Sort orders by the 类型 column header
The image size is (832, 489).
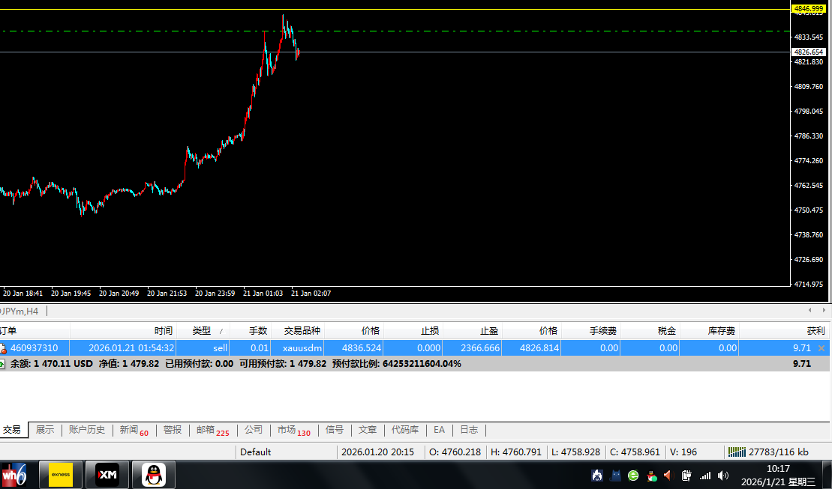[x=202, y=331]
